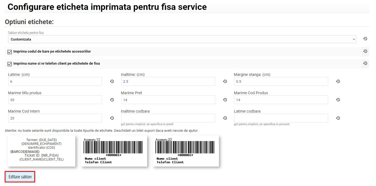Reset Latime codbara with its history icon

pyautogui.click(x=338, y=118)
